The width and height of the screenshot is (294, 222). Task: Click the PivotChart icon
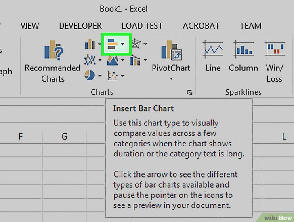(x=172, y=50)
